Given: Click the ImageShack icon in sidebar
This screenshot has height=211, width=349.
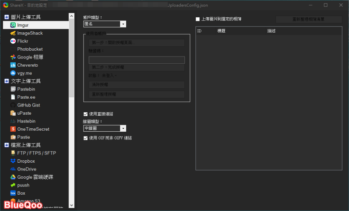Looking at the screenshot, I should (13, 33).
